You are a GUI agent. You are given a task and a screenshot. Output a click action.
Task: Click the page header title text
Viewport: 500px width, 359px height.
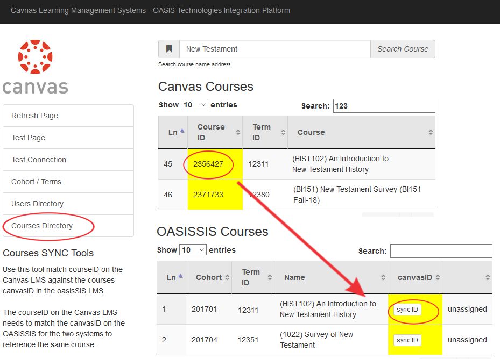click(151, 11)
